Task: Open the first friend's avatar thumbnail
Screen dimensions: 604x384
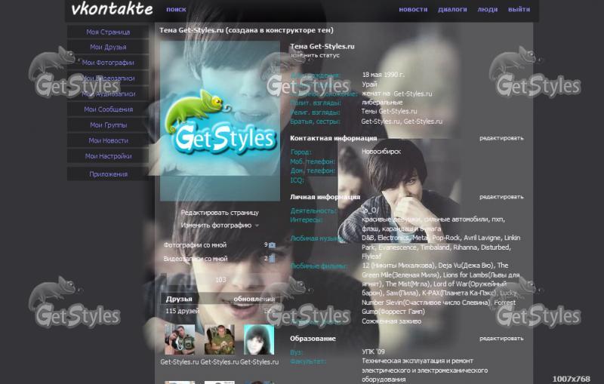Action: tap(179, 339)
